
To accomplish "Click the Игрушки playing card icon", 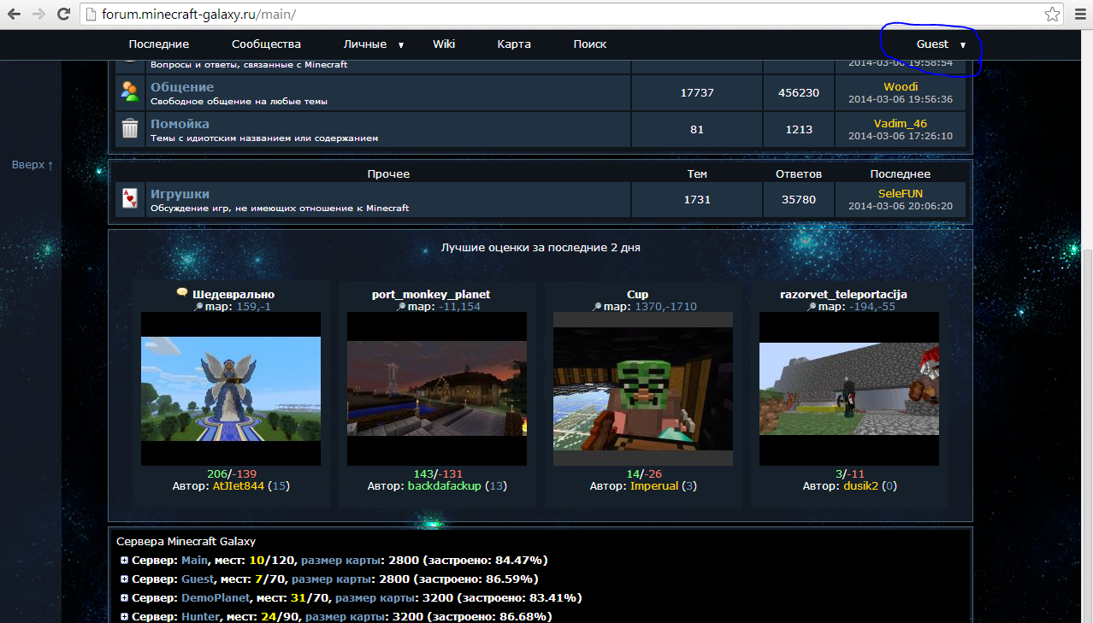I will tap(129, 199).
